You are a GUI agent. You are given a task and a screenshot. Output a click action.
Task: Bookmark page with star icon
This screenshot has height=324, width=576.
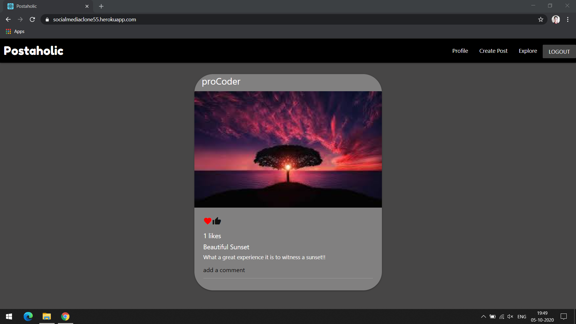(541, 19)
